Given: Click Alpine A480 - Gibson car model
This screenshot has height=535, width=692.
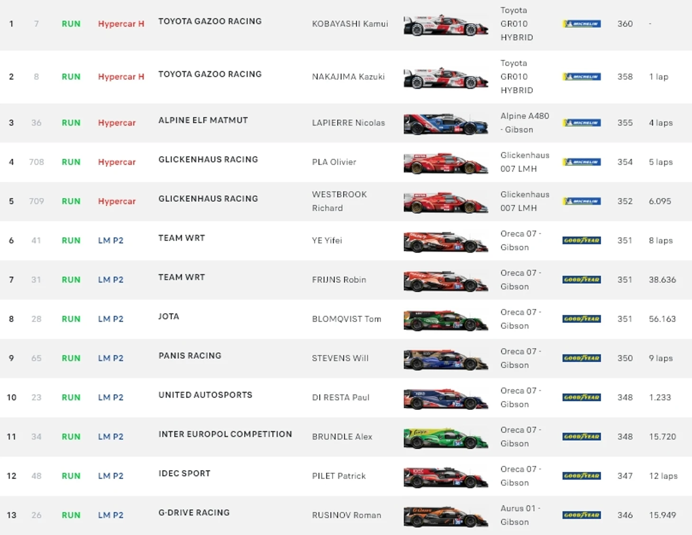Looking at the screenshot, I should click(x=525, y=123).
